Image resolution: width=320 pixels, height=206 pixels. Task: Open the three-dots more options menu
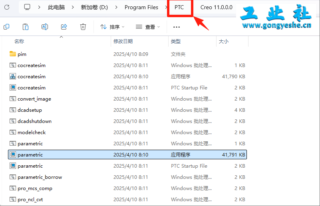(x=176, y=27)
